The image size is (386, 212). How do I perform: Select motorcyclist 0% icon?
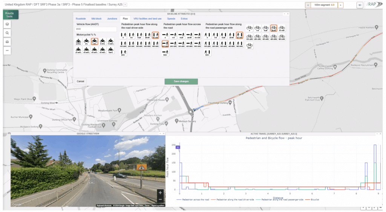[x=86, y=41]
